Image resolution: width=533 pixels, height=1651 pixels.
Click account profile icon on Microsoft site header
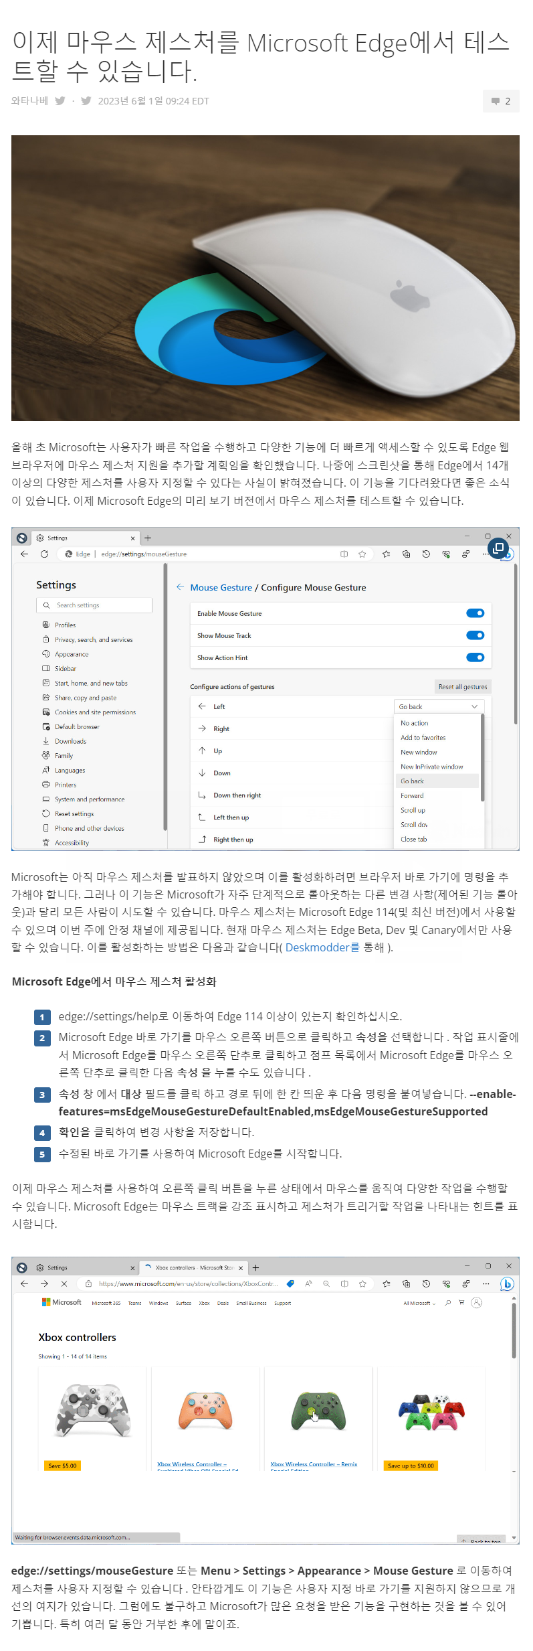click(x=477, y=1303)
